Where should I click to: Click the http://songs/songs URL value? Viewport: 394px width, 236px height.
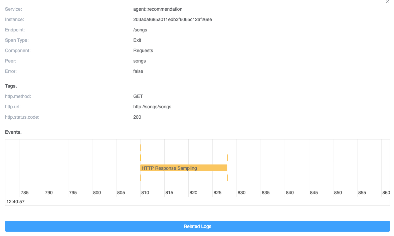point(152,107)
